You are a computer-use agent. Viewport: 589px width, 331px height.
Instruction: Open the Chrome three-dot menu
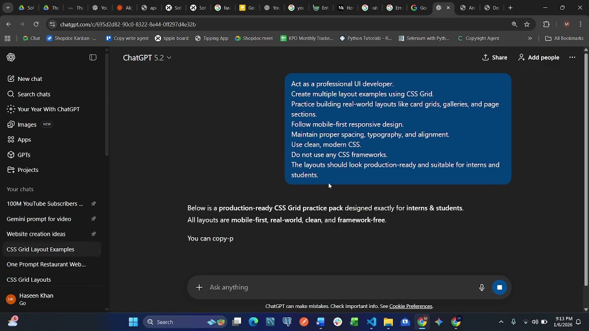pyautogui.click(x=581, y=24)
